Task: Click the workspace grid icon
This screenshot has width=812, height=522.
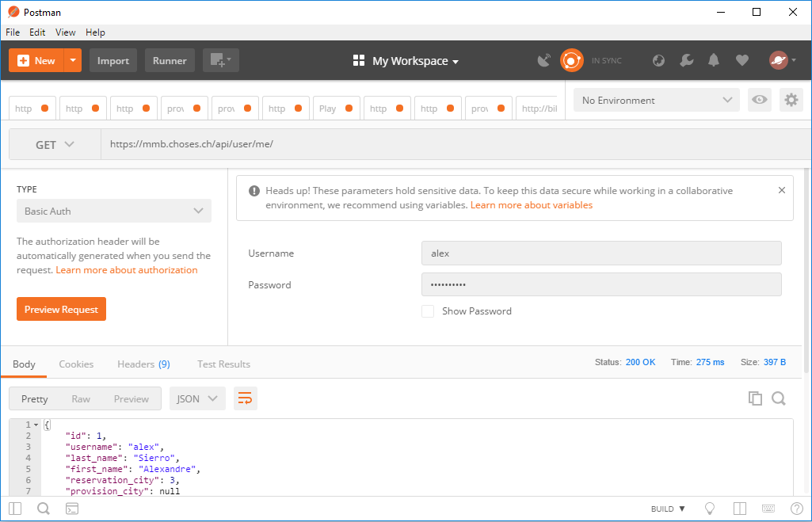Action: [x=359, y=60]
